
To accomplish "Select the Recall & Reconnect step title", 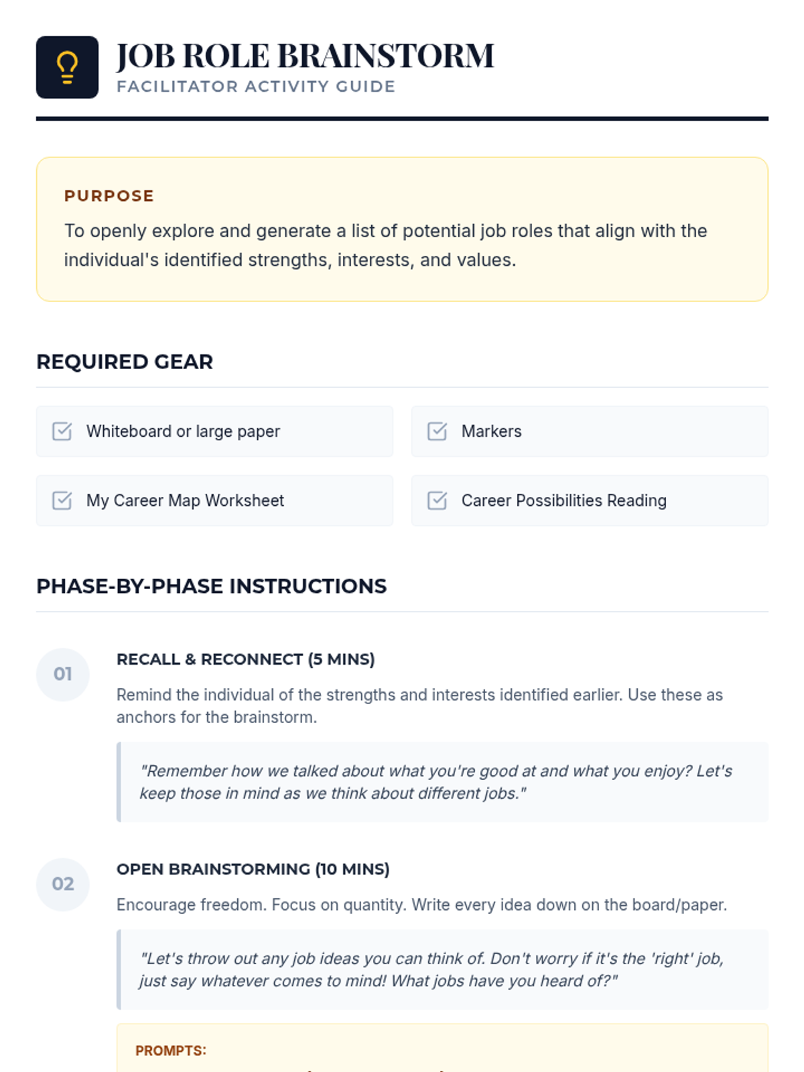I will (x=245, y=659).
